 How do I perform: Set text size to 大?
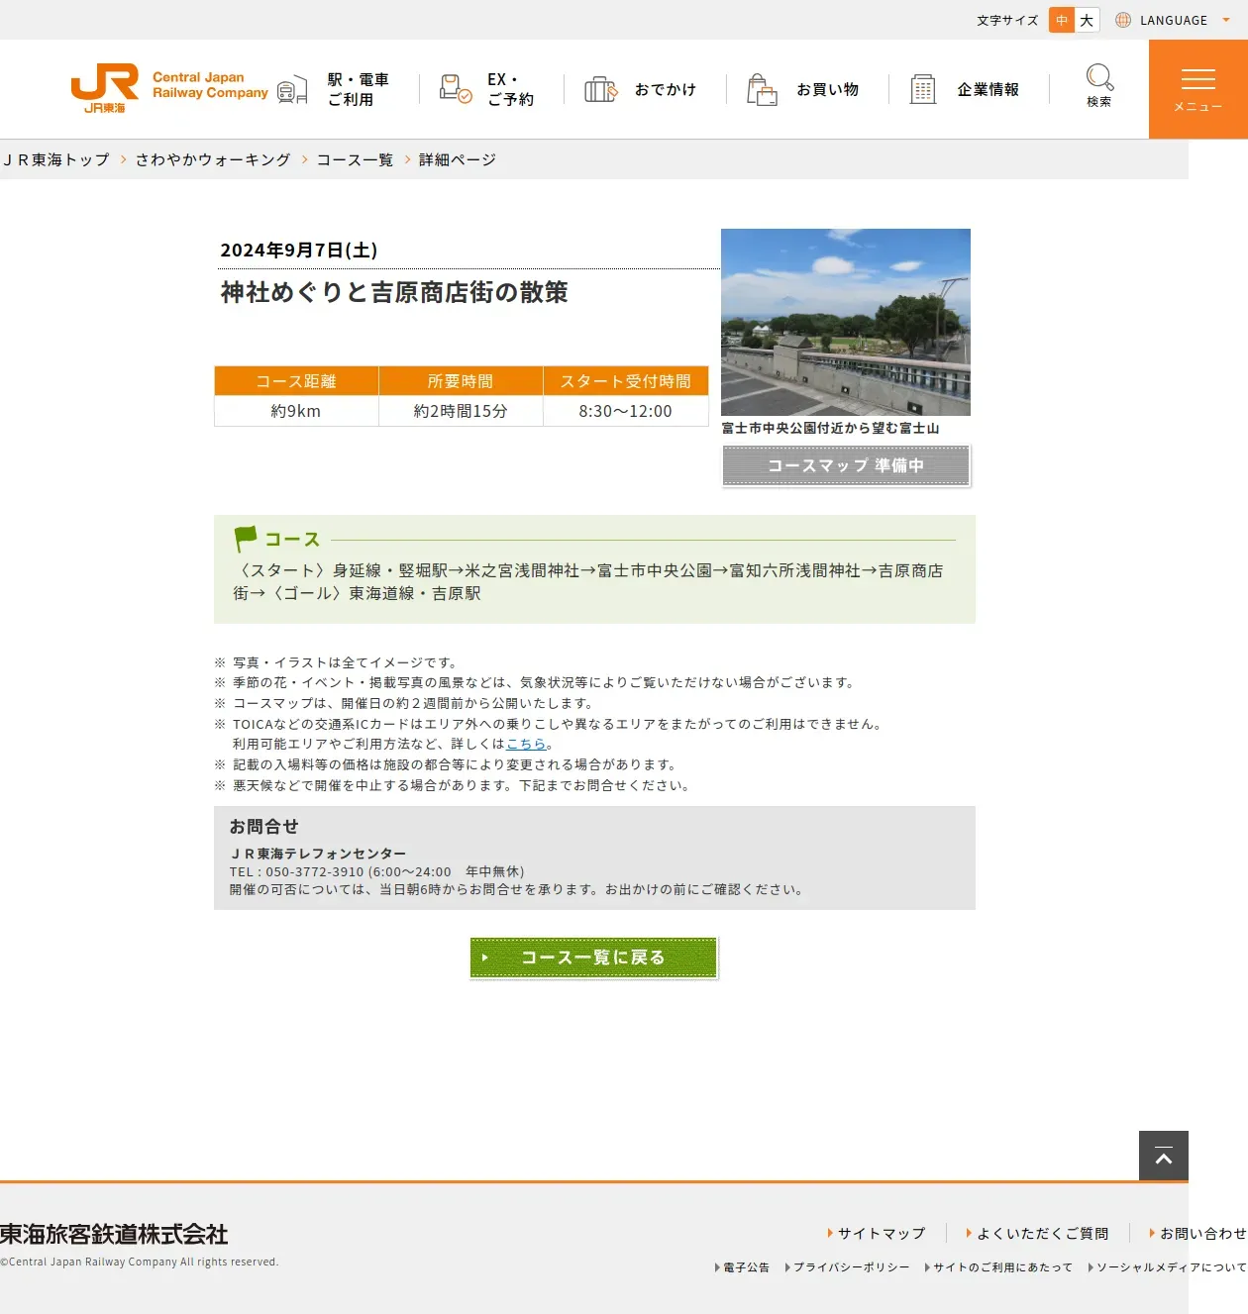pyautogui.click(x=1088, y=20)
